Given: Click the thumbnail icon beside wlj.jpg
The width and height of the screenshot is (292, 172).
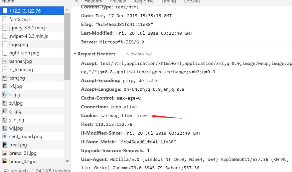Looking at the screenshot, I should click(x=5, y=128).
